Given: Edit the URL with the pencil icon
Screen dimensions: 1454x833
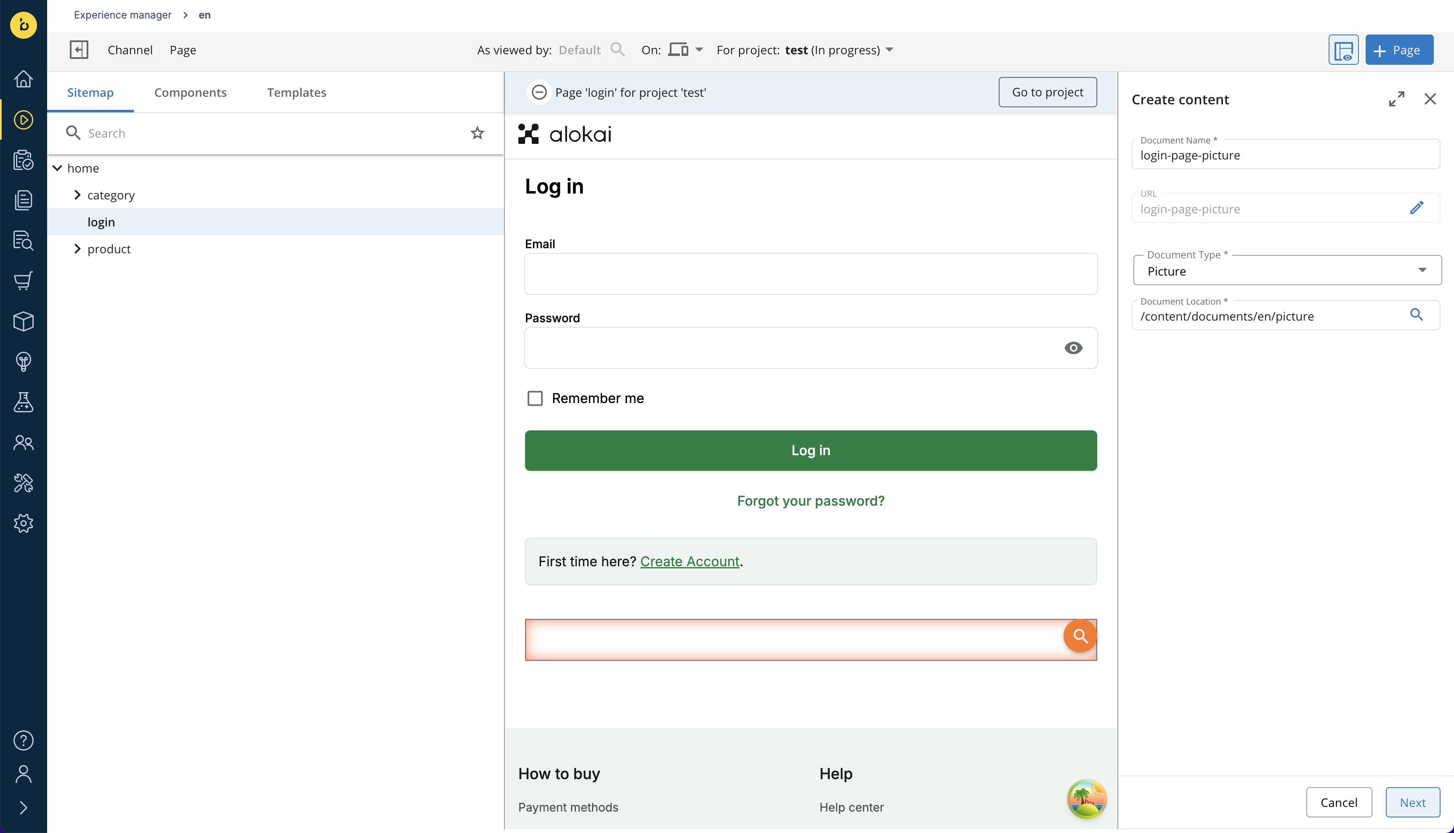Looking at the screenshot, I should tap(1416, 208).
